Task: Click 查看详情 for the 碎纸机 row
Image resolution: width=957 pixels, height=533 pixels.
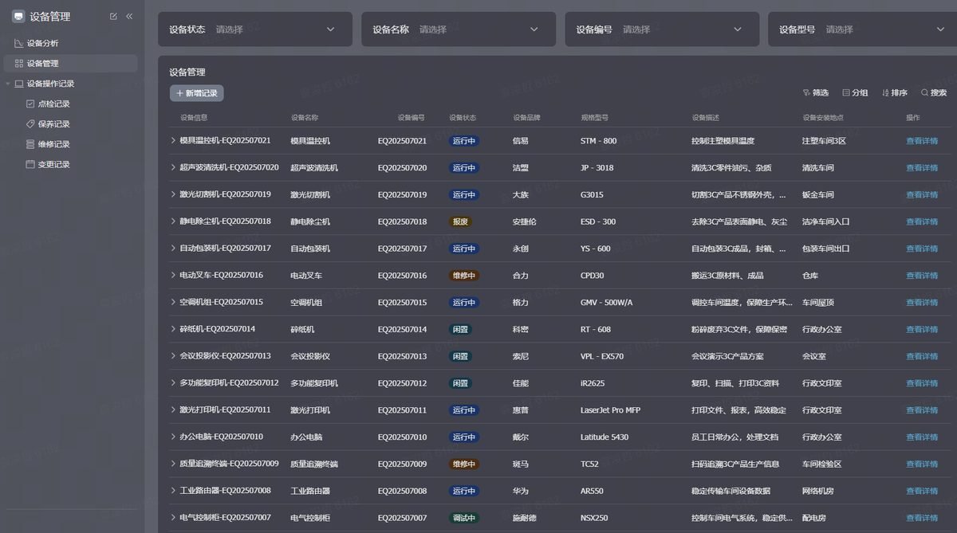Action: (922, 329)
